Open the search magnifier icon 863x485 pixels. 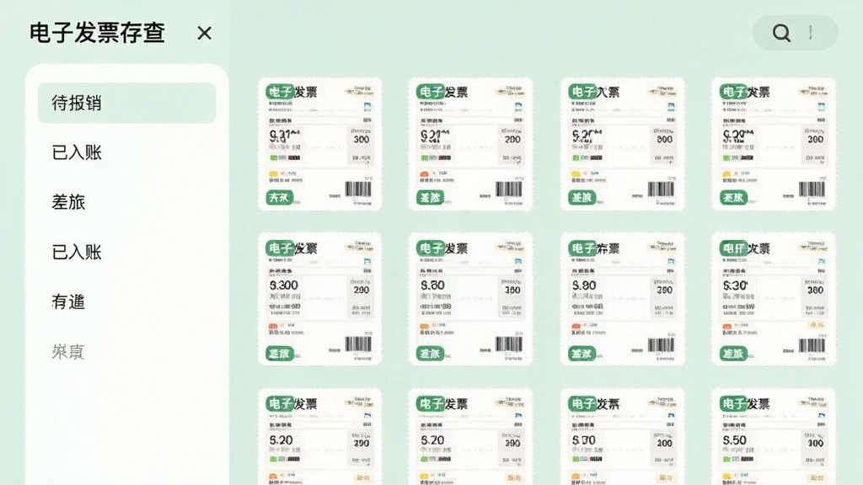pos(781,33)
